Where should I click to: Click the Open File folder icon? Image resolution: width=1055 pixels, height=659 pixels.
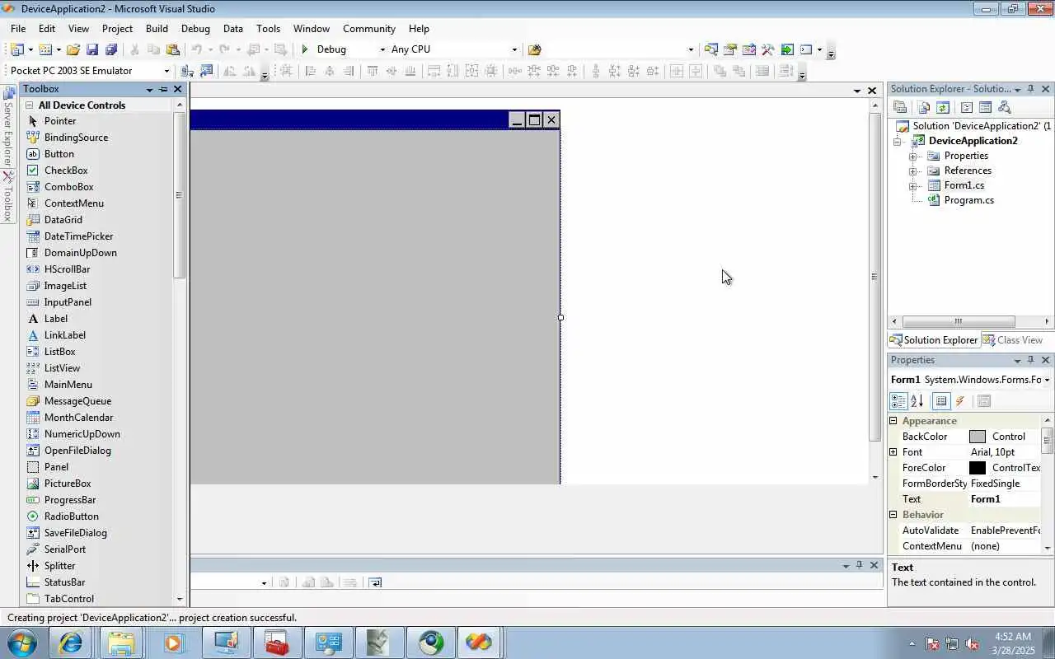pyautogui.click(x=73, y=49)
